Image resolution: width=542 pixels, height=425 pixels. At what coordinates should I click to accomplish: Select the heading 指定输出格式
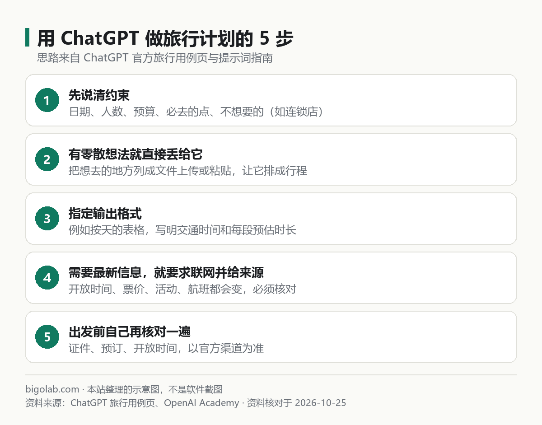pos(105,214)
